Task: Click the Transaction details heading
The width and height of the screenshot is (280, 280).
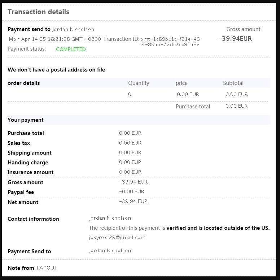Action: [38, 12]
